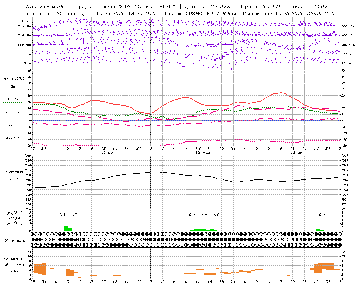This screenshot has height=284, width=356.
Task: Click the Тем-ра(°C) axis label
Action: coord(13,78)
